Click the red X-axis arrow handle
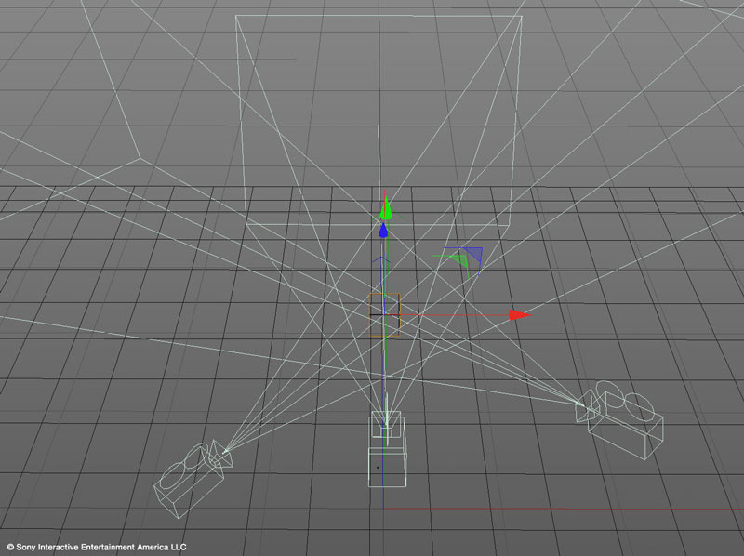This screenshot has height=556, width=744. (520, 315)
